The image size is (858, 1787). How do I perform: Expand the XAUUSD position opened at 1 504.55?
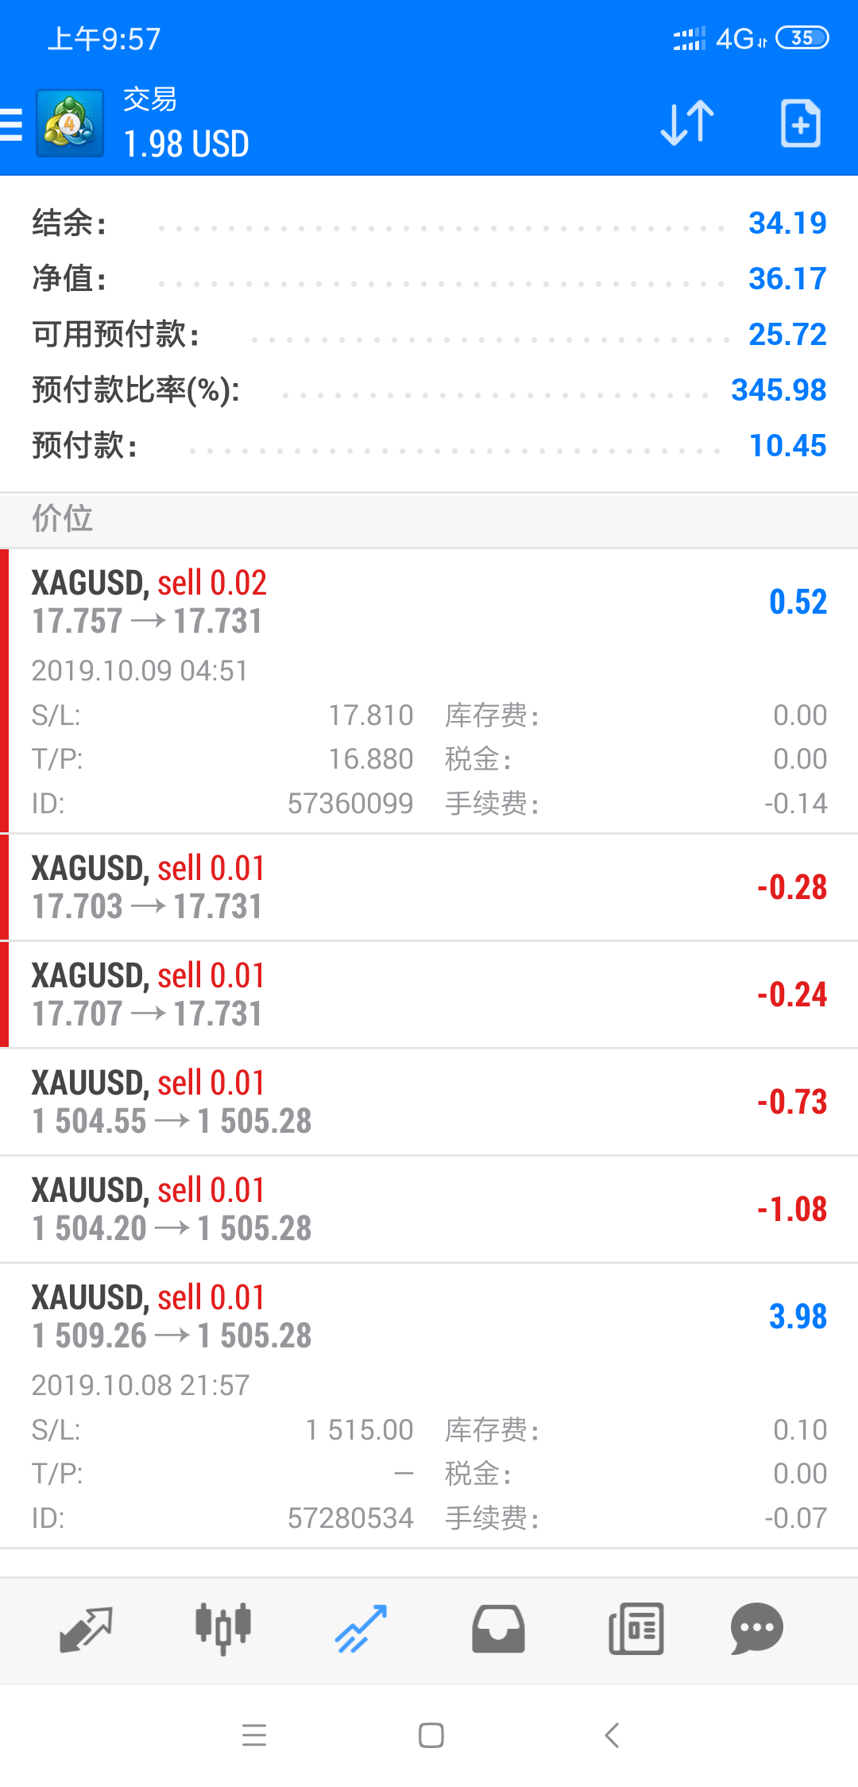429,1102
